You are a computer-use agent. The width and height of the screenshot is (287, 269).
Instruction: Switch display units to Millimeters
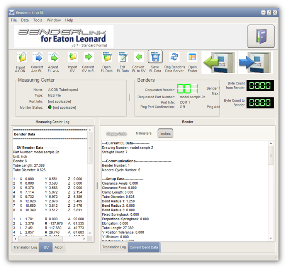pyautogui.click(x=144, y=133)
